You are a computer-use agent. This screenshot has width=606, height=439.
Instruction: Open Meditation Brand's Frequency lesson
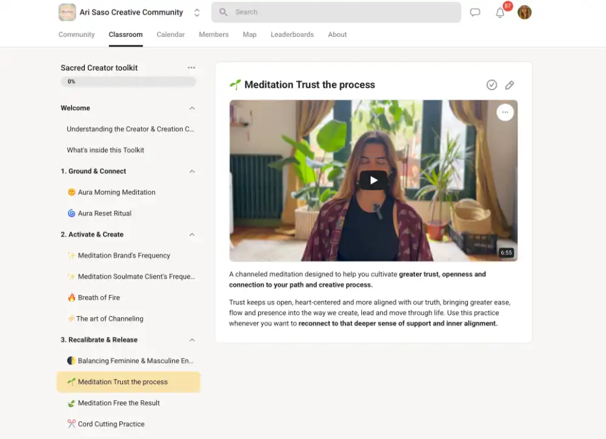128,255
